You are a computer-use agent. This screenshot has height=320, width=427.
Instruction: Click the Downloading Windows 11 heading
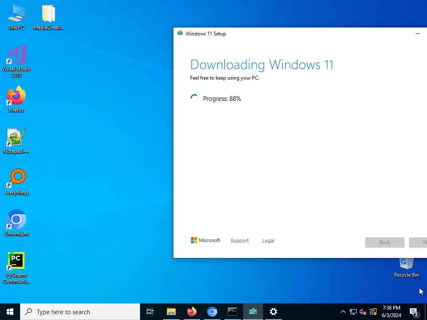262,65
